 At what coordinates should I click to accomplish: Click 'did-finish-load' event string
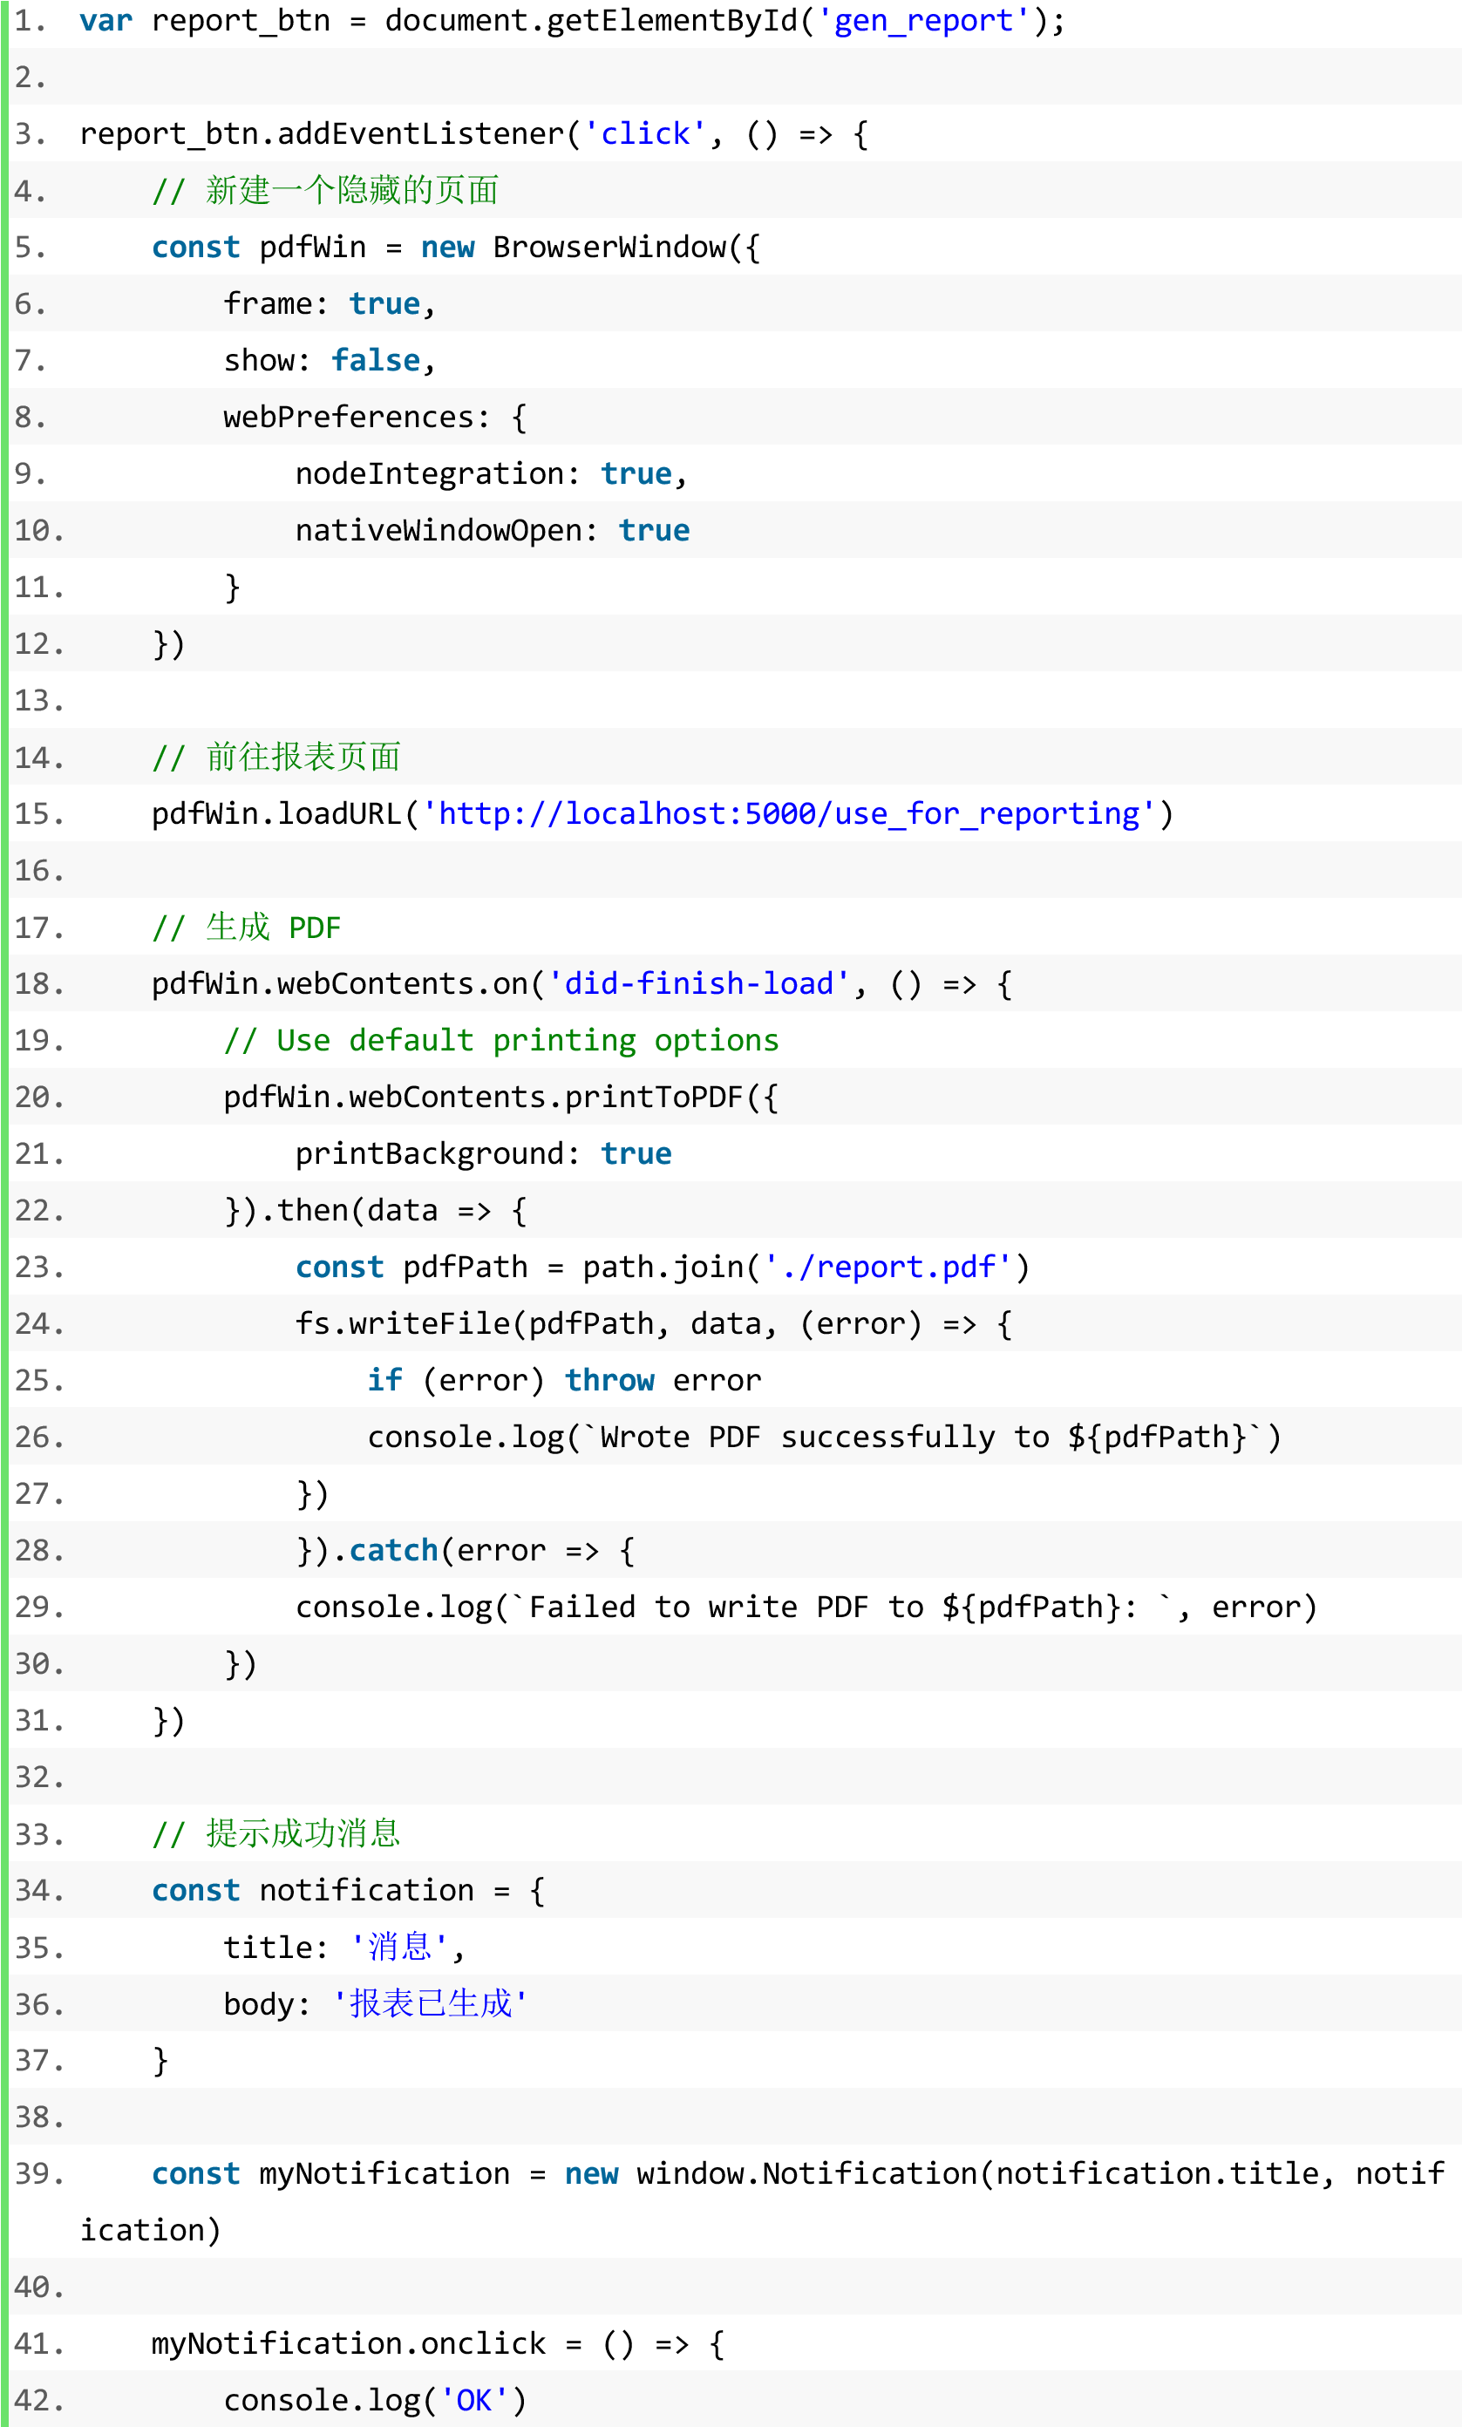[x=698, y=984]
